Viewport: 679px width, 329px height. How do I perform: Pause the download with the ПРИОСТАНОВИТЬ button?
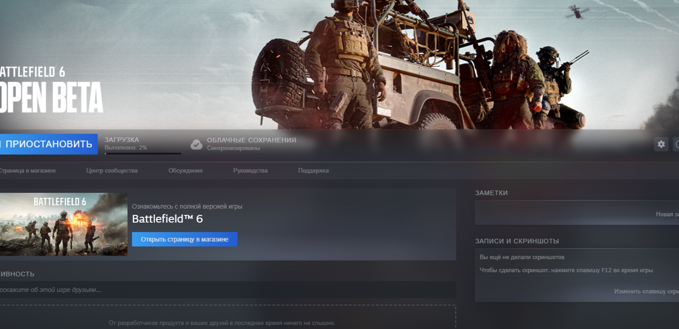pos(48,144)
